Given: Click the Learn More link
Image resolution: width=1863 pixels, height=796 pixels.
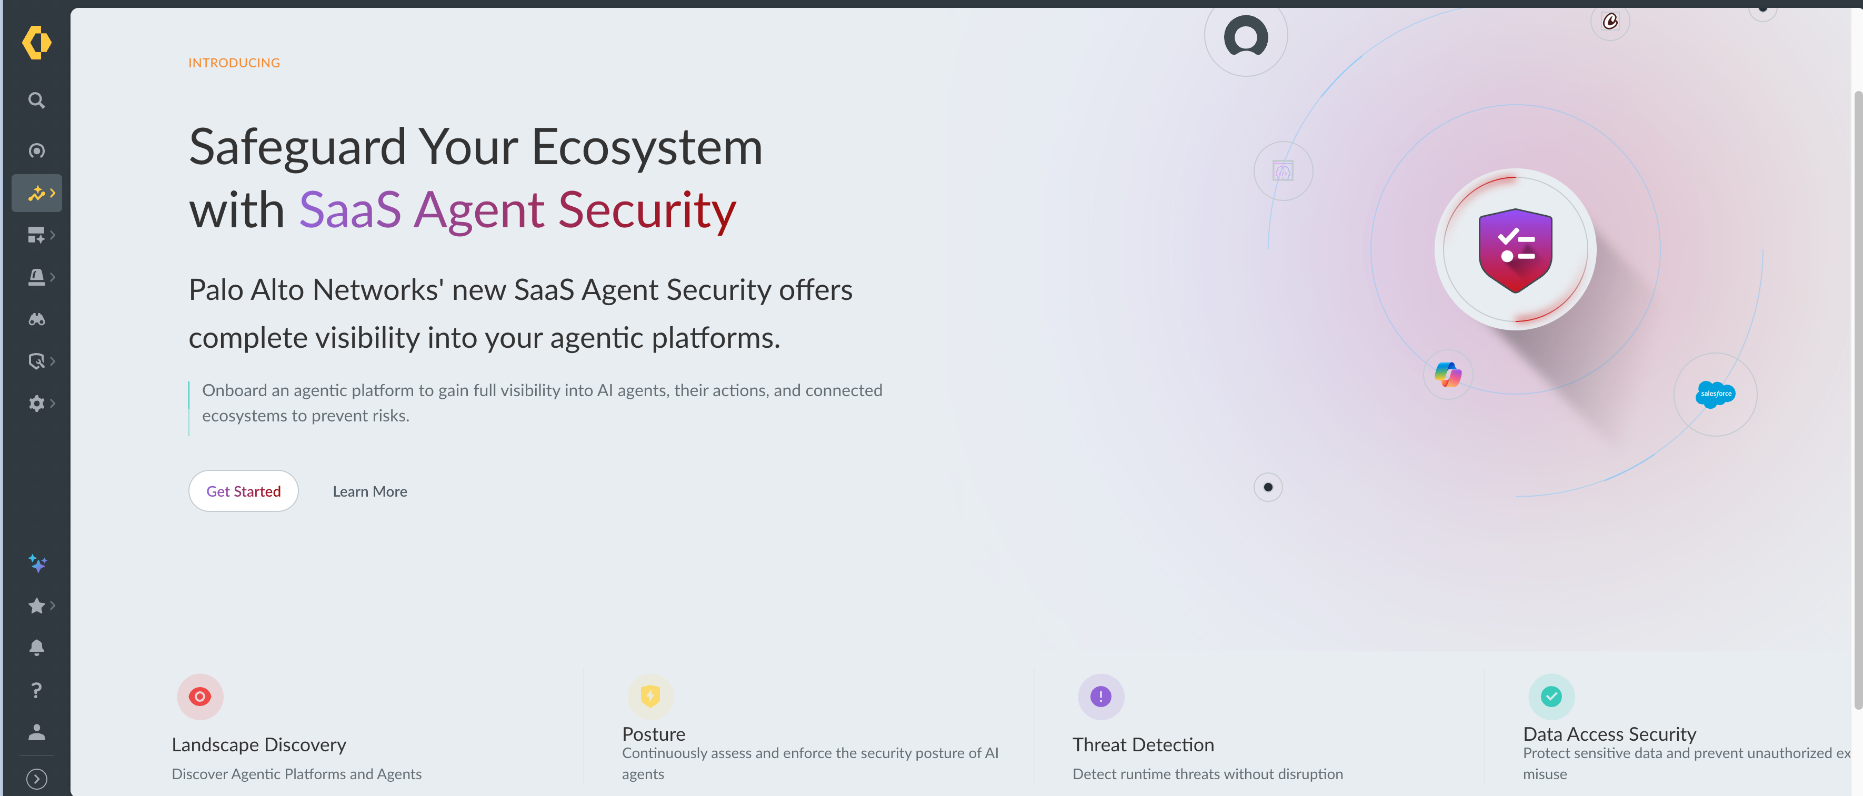Looking at the screenshot, I should coord(369,491).
